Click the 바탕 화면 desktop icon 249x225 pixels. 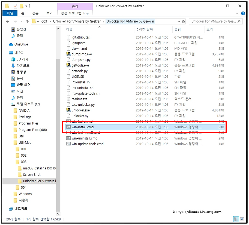(x=13, y=85)
